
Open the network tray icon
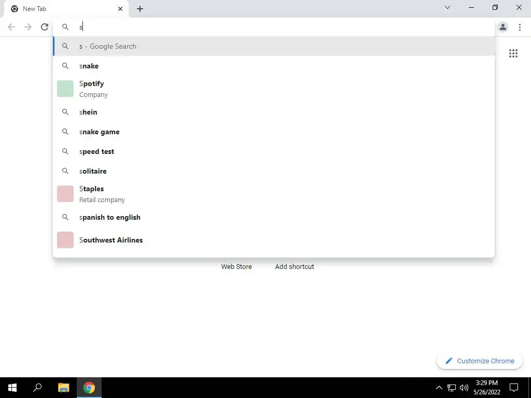tap(452, 388)
